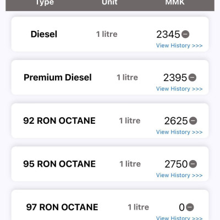Select the Diesel fuel label

(44, 34)
